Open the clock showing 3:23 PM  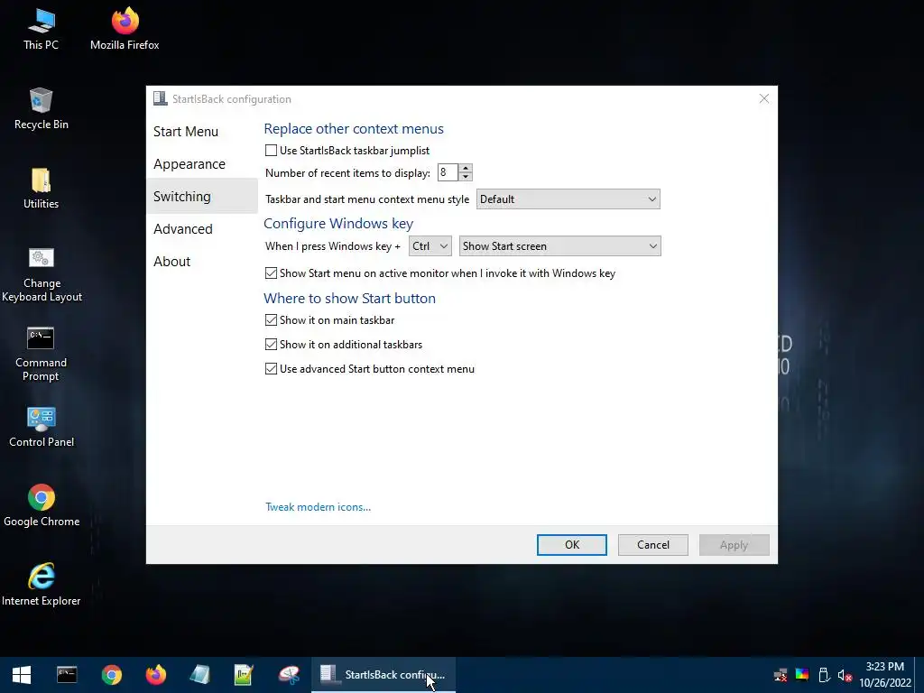point(884,675)
